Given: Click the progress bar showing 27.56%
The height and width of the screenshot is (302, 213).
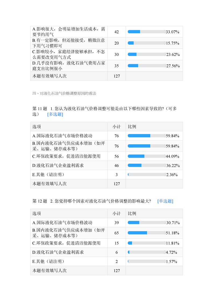Looking at the screenshot, I should [147, 66].
